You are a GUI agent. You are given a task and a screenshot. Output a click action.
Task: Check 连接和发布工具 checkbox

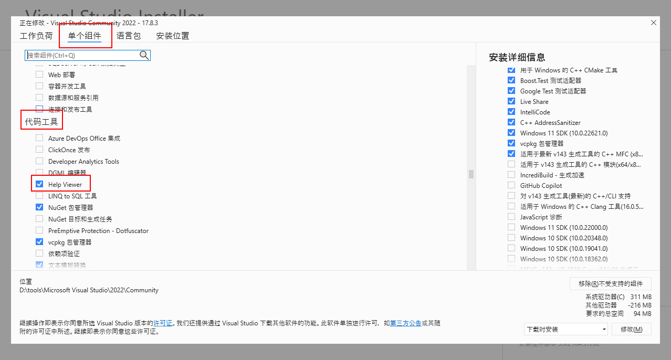39,109
